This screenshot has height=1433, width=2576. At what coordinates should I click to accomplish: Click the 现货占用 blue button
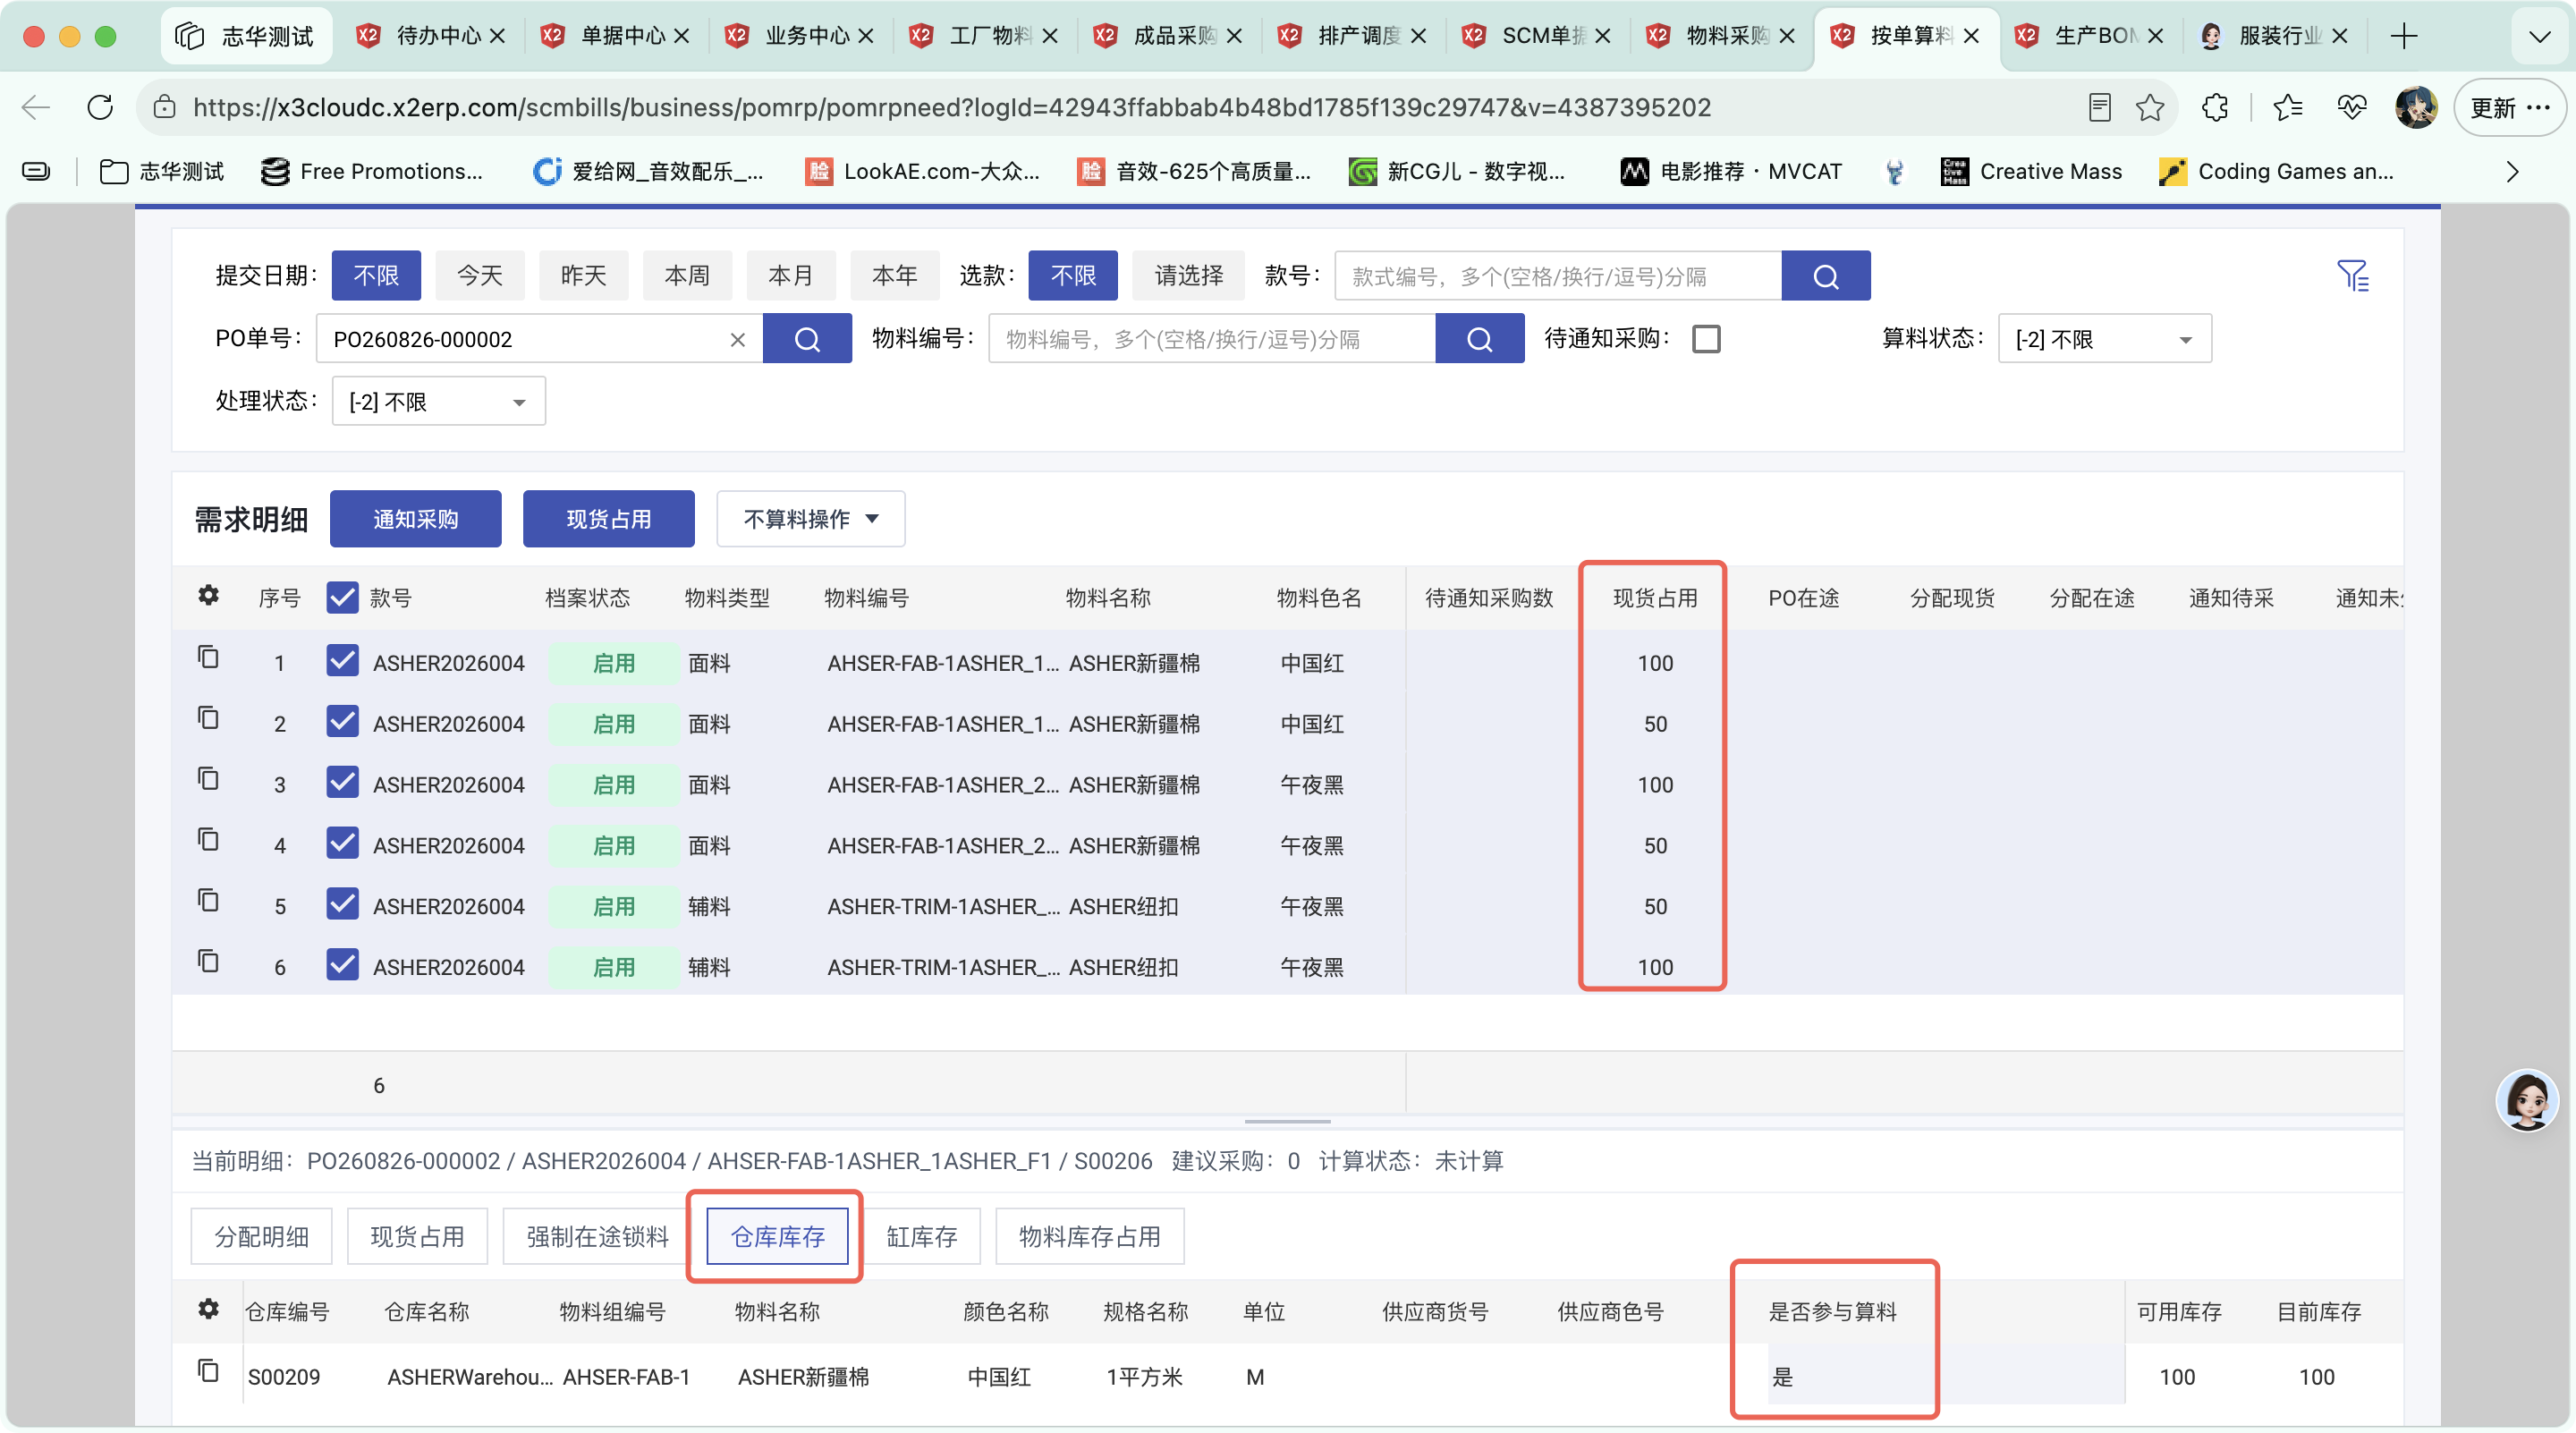[x=608, y=519]
